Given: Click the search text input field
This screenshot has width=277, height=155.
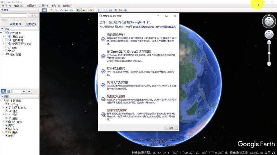Looking at the screenshot, I should click(x=14, y=15).
